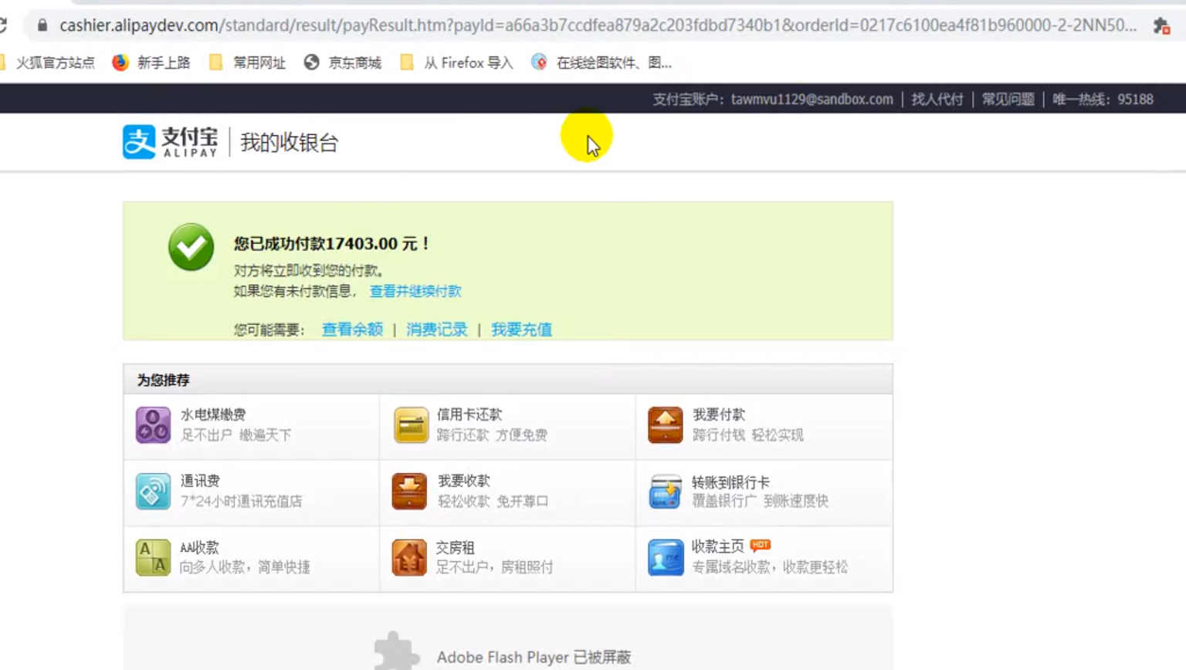Open the 转账到银行卡 transfer icon
Image resolution: width=1186 pixels, height=670 pixels.
[x=665, y=492]
